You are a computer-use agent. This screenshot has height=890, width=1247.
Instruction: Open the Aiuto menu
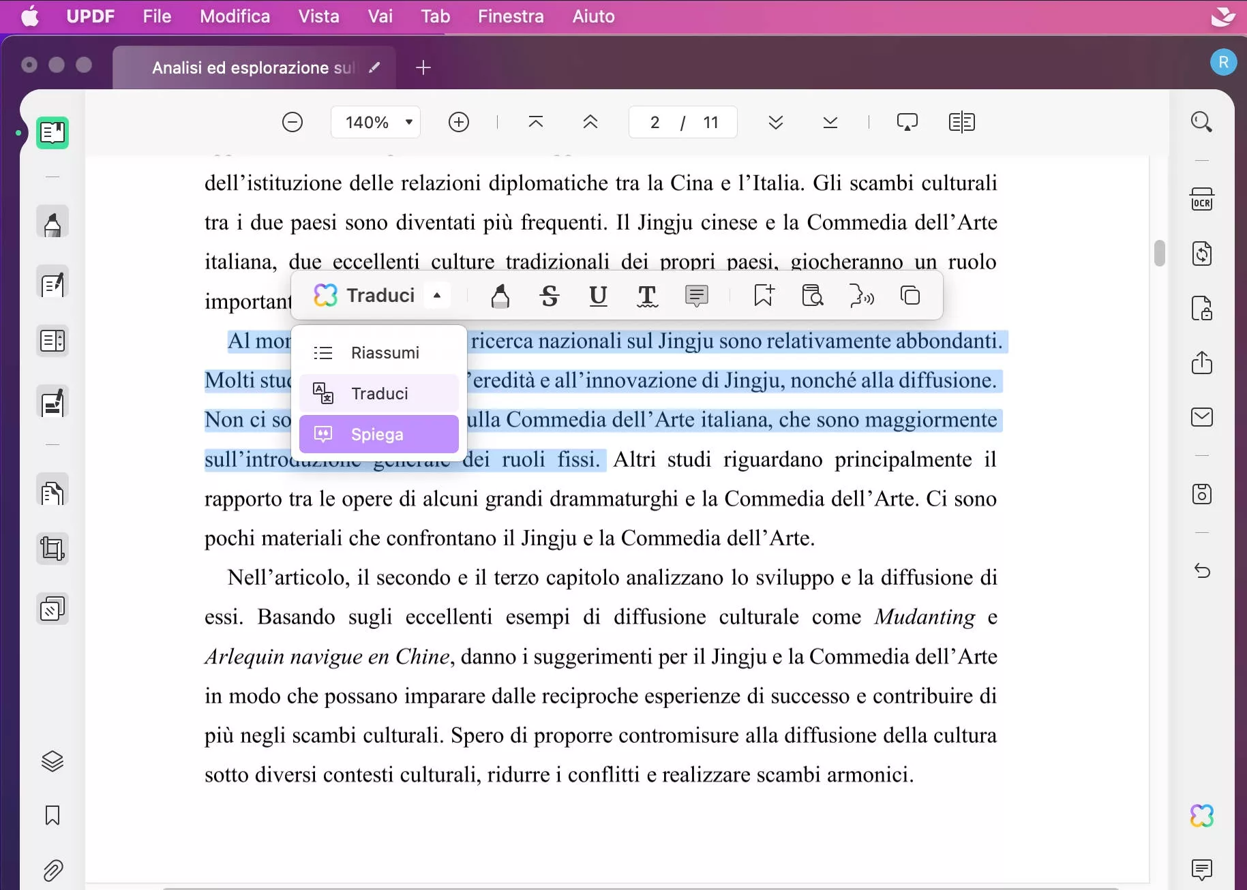click(x=593, y=16)
